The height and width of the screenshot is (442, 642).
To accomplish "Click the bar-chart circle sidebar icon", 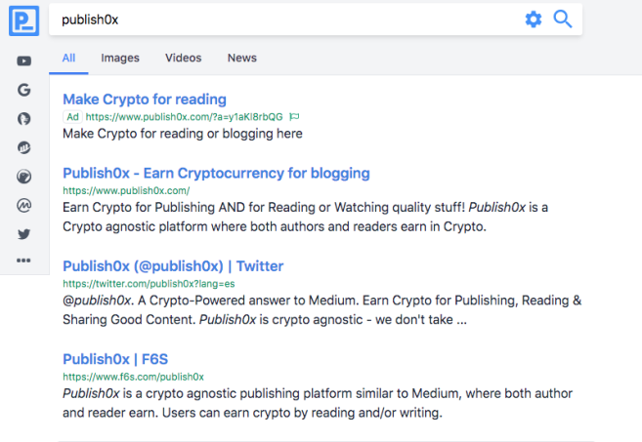I will (x=24, y=147).
